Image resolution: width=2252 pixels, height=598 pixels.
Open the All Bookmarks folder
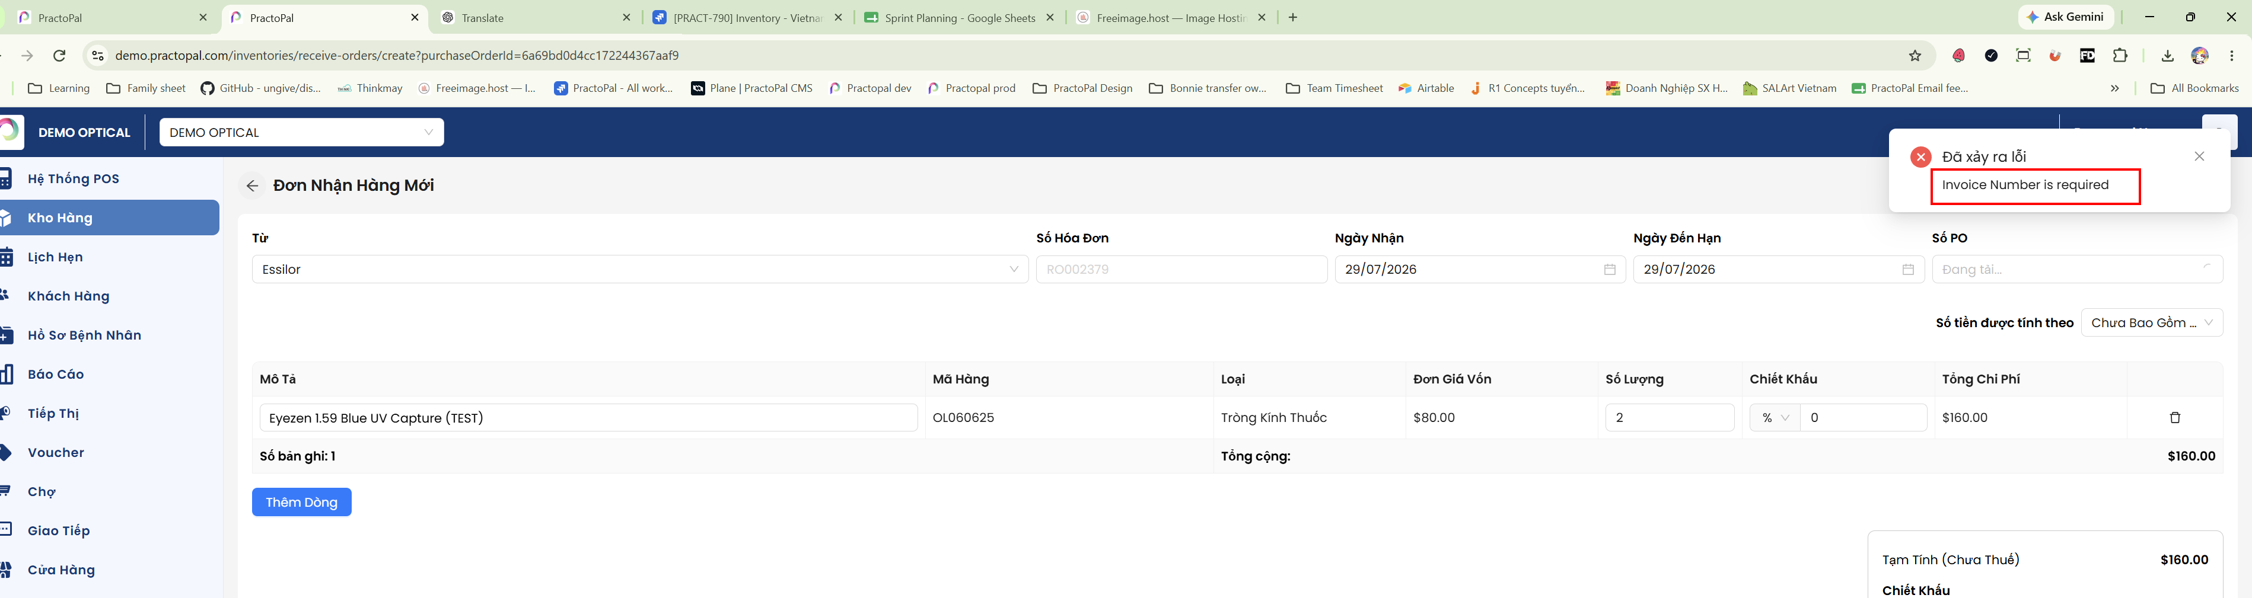pyautogui.click(x=2194, y=88)
